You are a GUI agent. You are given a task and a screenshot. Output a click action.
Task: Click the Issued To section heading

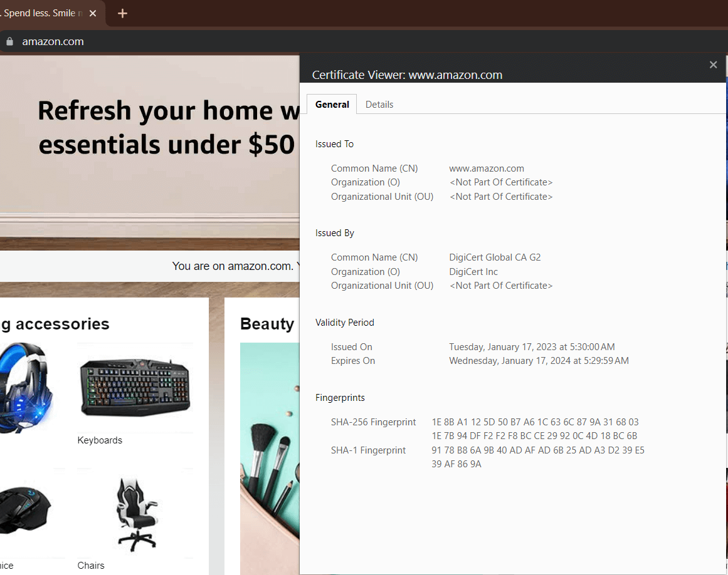click(x=334, y=144)
